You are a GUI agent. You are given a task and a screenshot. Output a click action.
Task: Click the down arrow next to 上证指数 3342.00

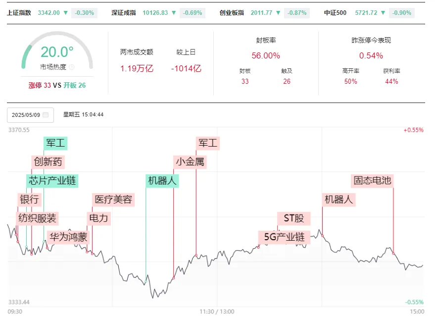pos(66,13)
